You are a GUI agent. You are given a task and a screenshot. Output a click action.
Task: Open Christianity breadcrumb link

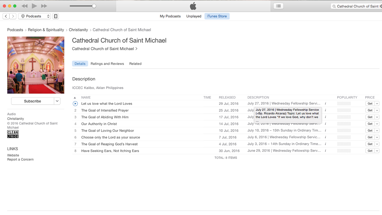coord(78,30)
